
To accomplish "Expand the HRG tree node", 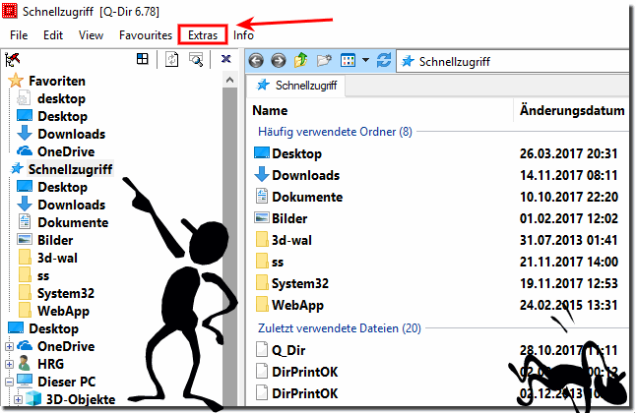I will (x=9, y=364).
